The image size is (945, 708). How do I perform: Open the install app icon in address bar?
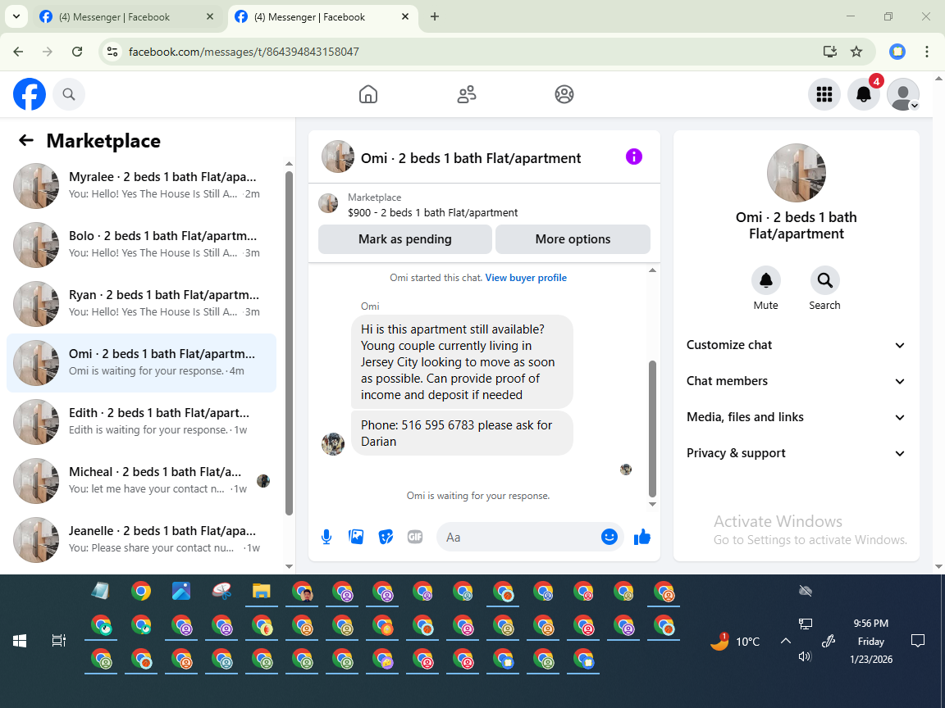(x=830, y=52)
